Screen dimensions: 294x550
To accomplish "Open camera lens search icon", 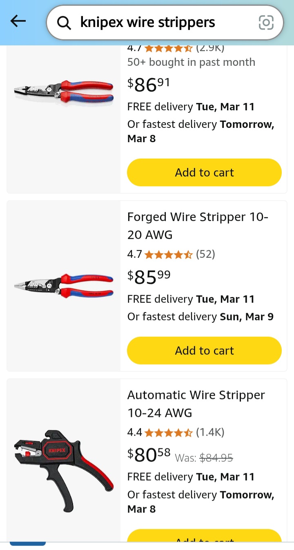I will (x=266, y=23).
